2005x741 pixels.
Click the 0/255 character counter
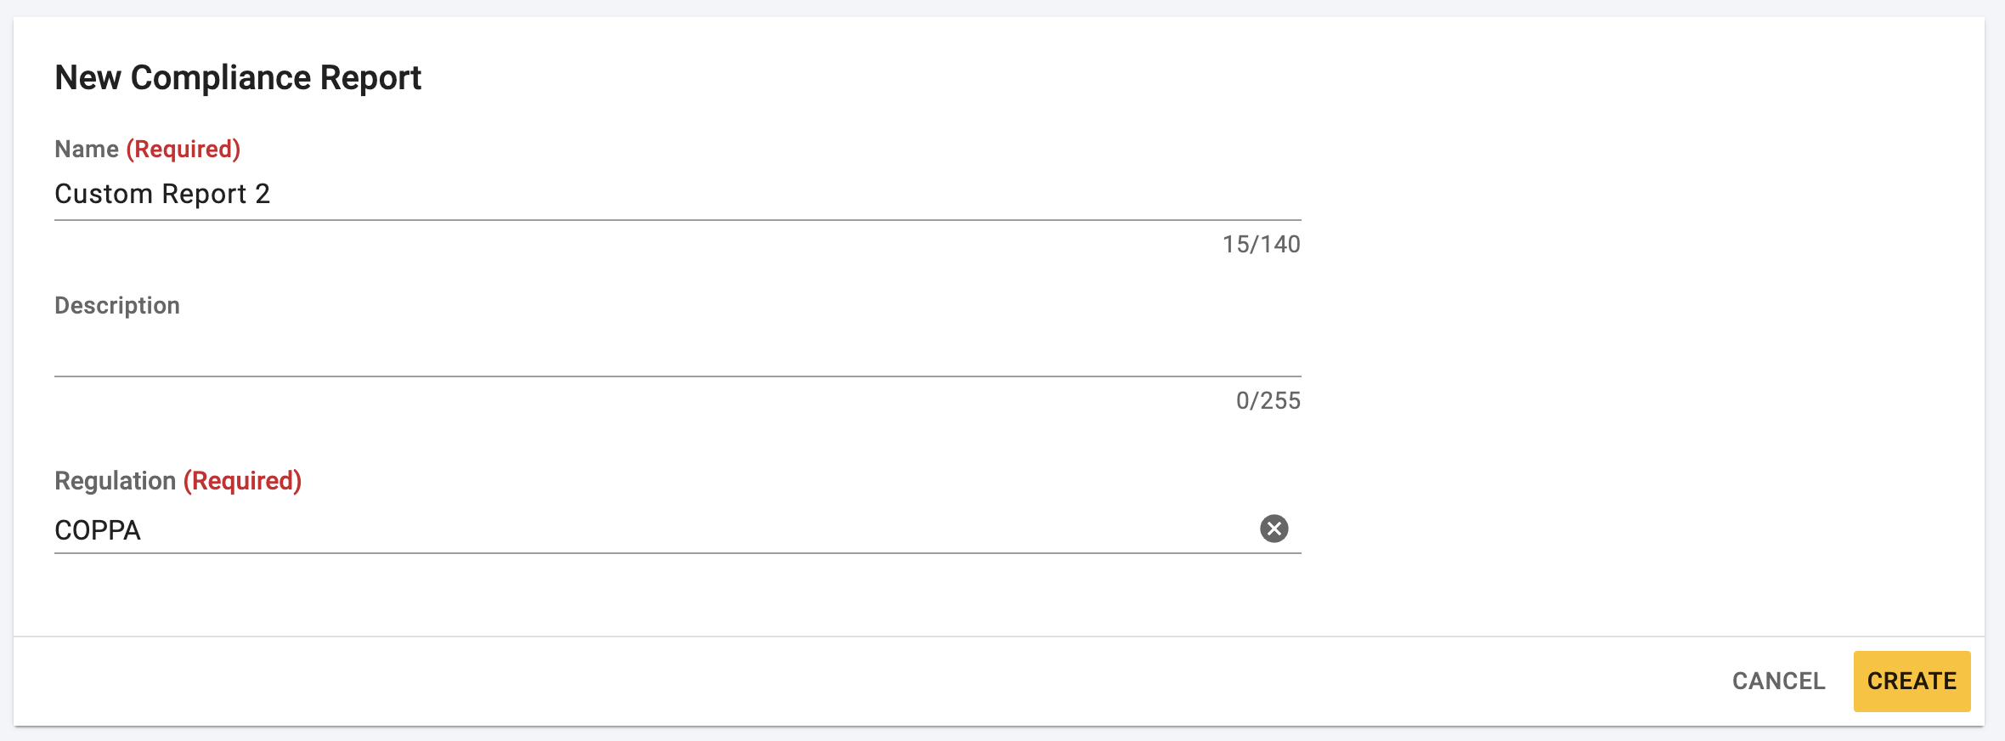click(1268, 401)
